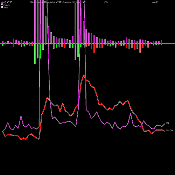Click the 'Daily PVM' title text
The image size is (175, 175).
(x=7, y=2)
